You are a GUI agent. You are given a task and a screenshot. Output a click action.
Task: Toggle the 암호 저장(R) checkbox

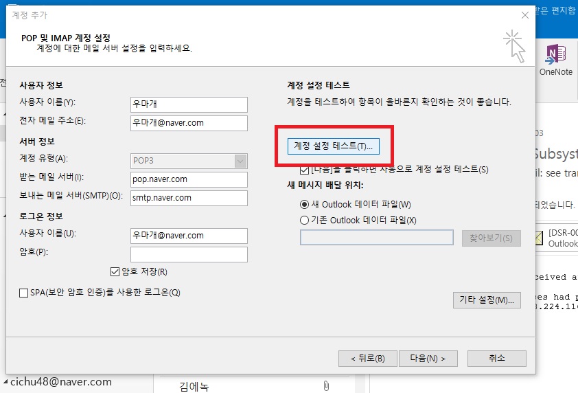tap(115, 272)
